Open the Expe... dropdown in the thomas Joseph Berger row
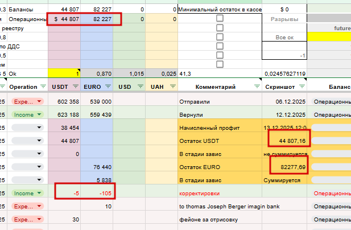 (x=27, y=206)
